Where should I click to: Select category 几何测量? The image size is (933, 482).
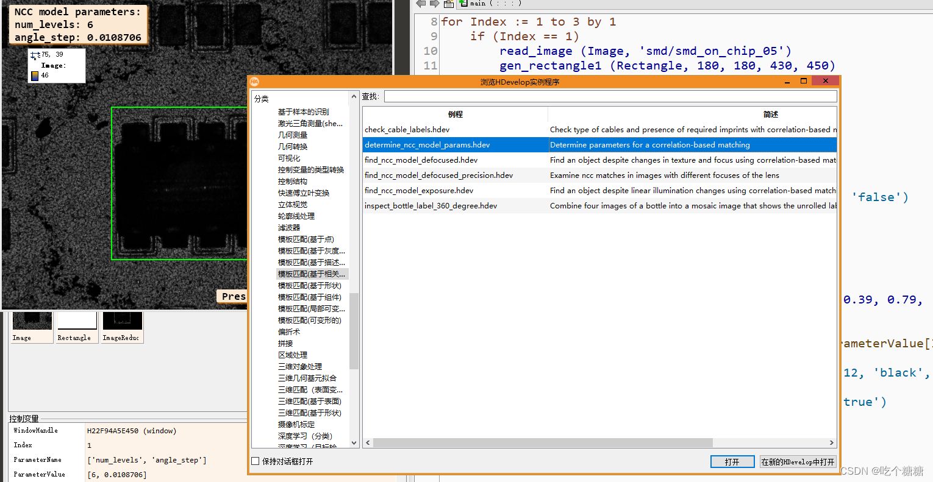pos(293,135)
